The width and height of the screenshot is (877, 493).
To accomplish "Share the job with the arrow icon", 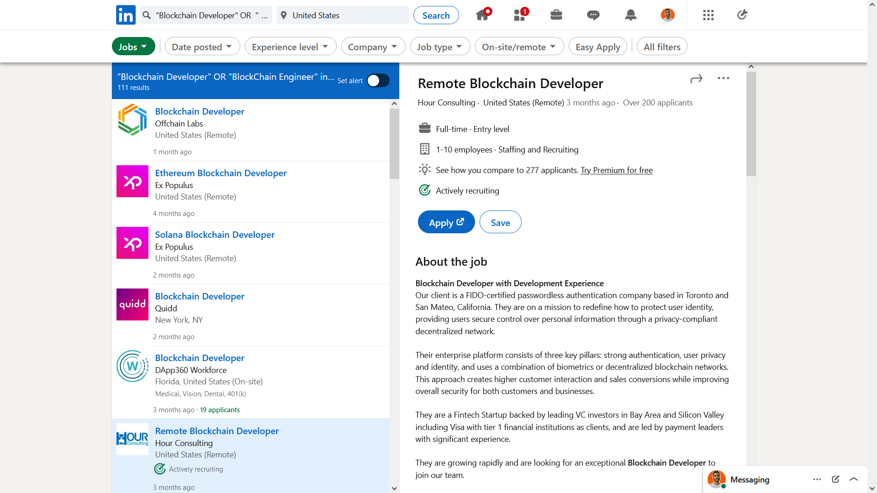I will point(696,79).
